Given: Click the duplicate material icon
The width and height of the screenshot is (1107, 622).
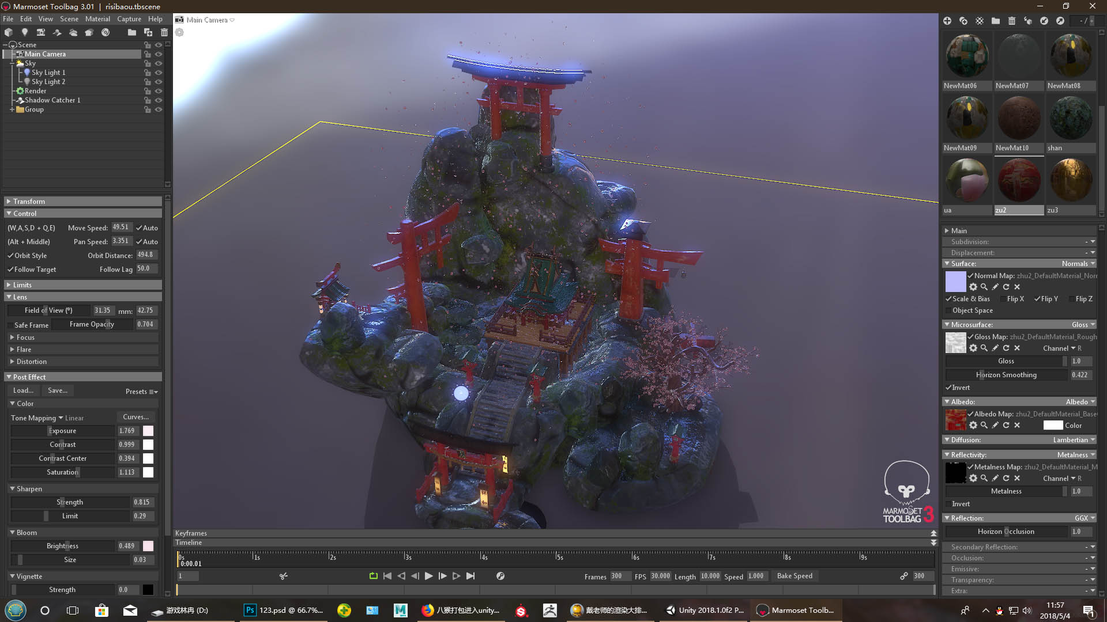Looking at the screenshot, I should click(963, 21).
